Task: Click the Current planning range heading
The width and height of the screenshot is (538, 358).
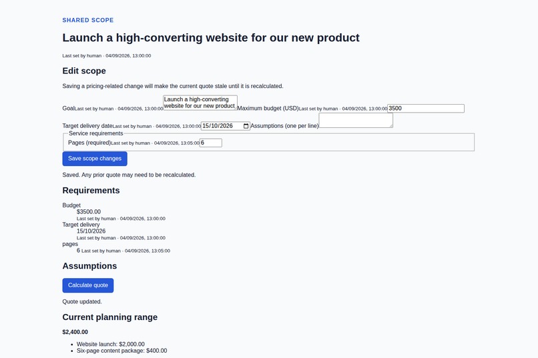Action: click(109, 317)
